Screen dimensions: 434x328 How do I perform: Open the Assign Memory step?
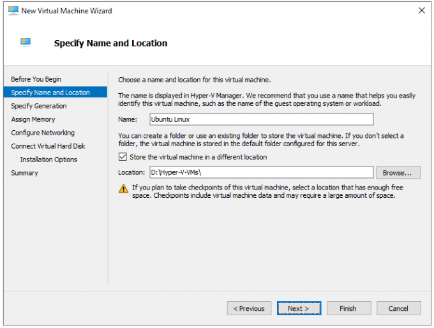click(x=33, y=119)
